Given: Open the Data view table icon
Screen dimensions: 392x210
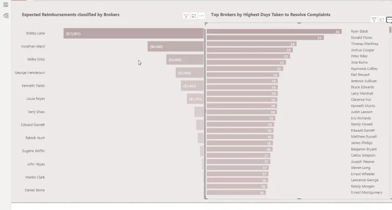Looking at the screenshot, I should coord(5,5).
